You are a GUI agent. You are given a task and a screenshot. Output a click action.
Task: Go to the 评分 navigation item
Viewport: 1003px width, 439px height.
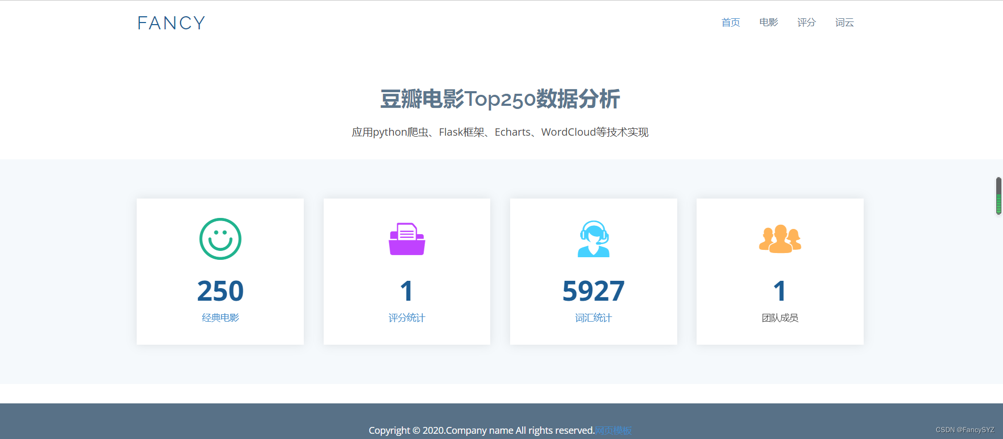click(x=807, y=23)
